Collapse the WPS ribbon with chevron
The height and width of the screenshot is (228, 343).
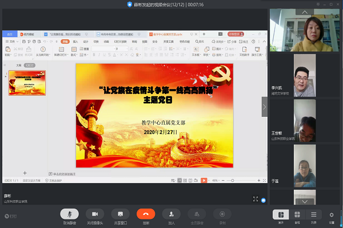point(264,42)
